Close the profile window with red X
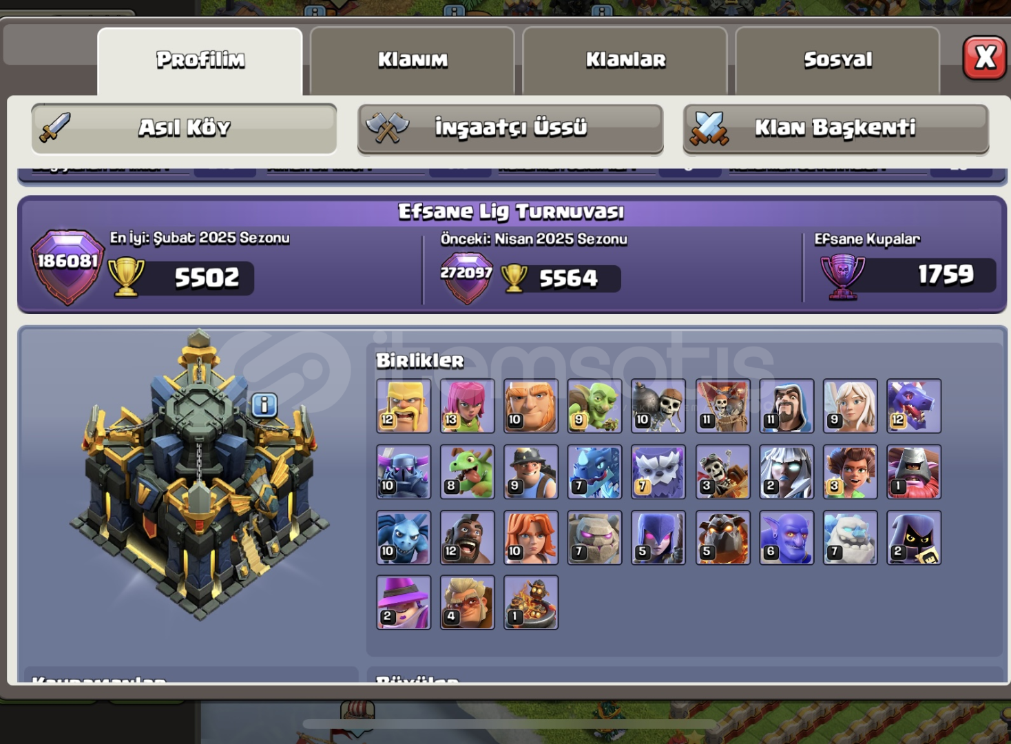The height and width of the screenshot is (744, 1011). click(x=985, y=58)
